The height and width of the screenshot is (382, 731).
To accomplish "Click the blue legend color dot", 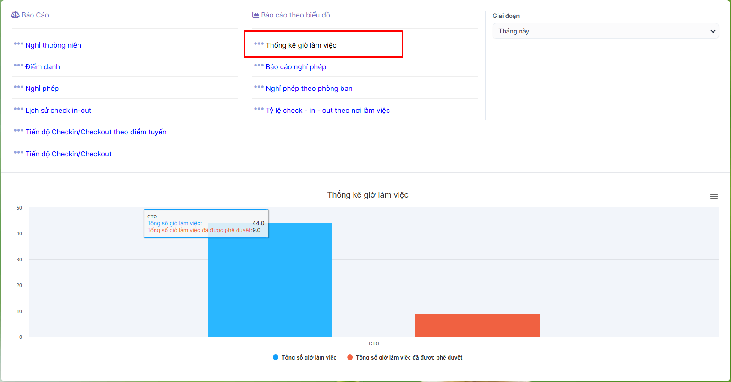I will [276, 358].
